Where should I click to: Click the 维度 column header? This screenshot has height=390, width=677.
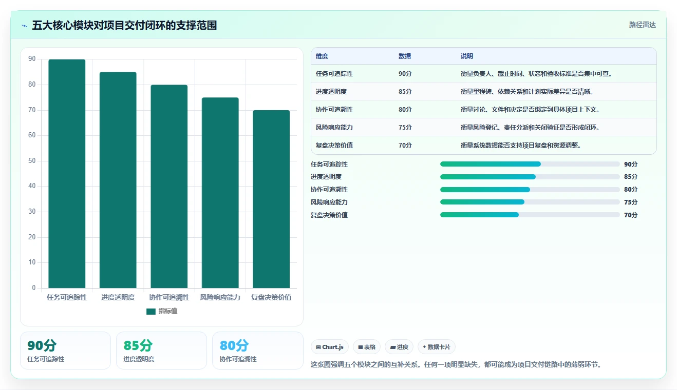(x=322, y=56)
